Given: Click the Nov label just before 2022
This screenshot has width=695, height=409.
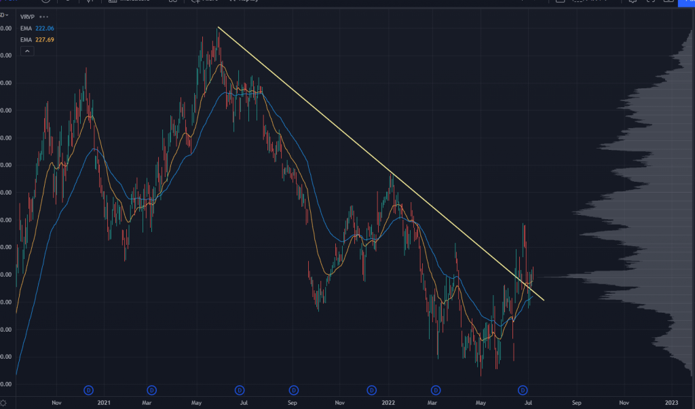Looking at the screenshot, I should tap(339, 403).
